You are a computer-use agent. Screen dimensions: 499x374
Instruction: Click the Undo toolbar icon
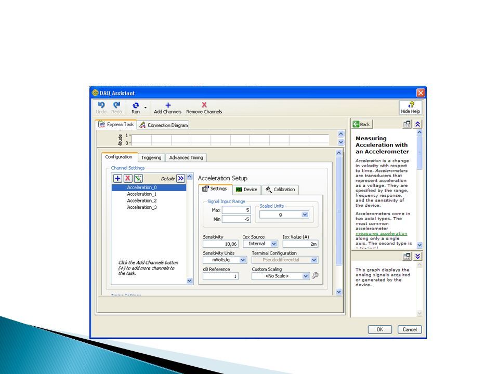[101, 108]
